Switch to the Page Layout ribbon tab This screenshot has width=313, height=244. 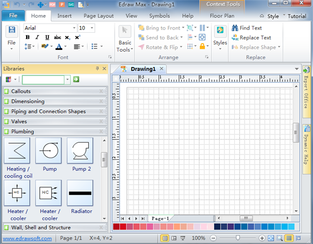99,16
